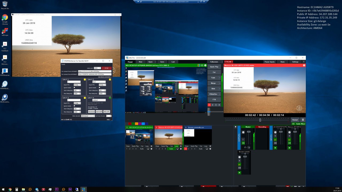
Task: Open gear settings for Browser input 3
Action: (210, 149)
